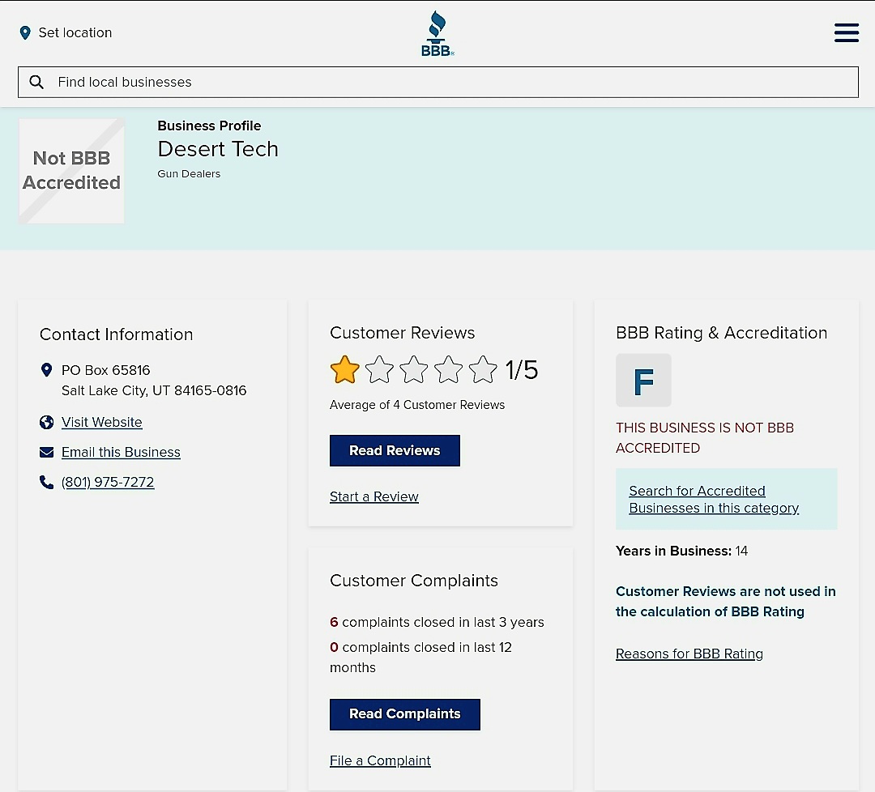Click the search magnifier icon
Viewport: 875px width, 792px height.
click(36, 82)
